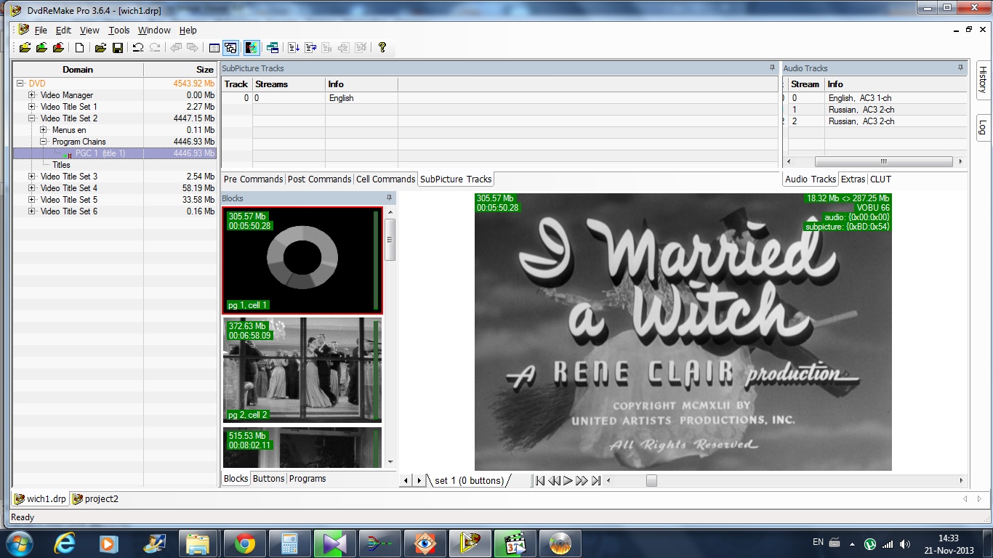The image size is (993, 558).
Task: Expand the Video Manager node
Action: [x=32, y=95]
